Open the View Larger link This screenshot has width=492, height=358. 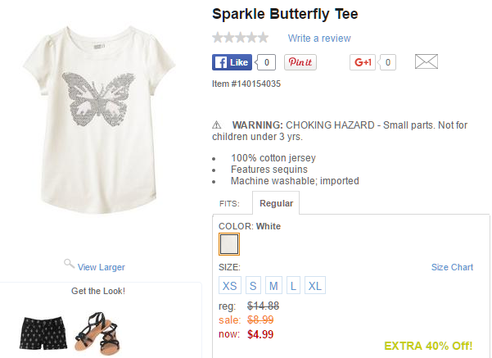point(102,267)
